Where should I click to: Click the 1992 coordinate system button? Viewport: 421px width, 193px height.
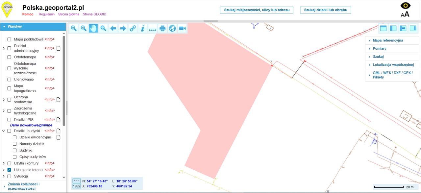tap(76, 186)
